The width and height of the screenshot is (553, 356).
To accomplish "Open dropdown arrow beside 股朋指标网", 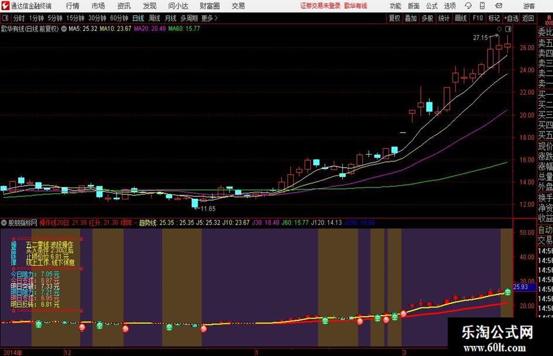I will 4,223.
